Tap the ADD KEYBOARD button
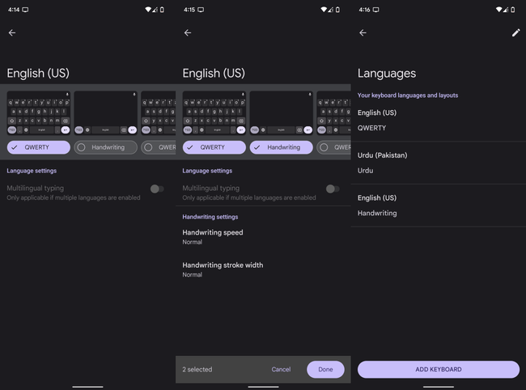Screen dimensions: 526x390 tap(439, 369)
